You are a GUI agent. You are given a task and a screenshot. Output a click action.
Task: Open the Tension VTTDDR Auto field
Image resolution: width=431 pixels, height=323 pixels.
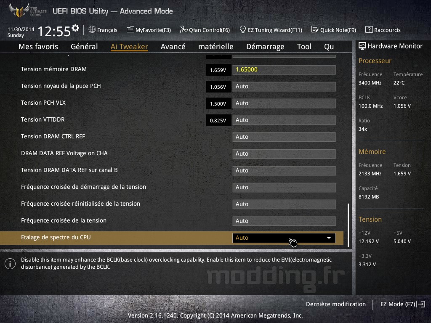click(284, 120)
